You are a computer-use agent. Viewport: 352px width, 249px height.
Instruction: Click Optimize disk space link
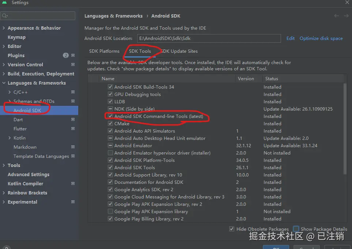tap(321, 38)
